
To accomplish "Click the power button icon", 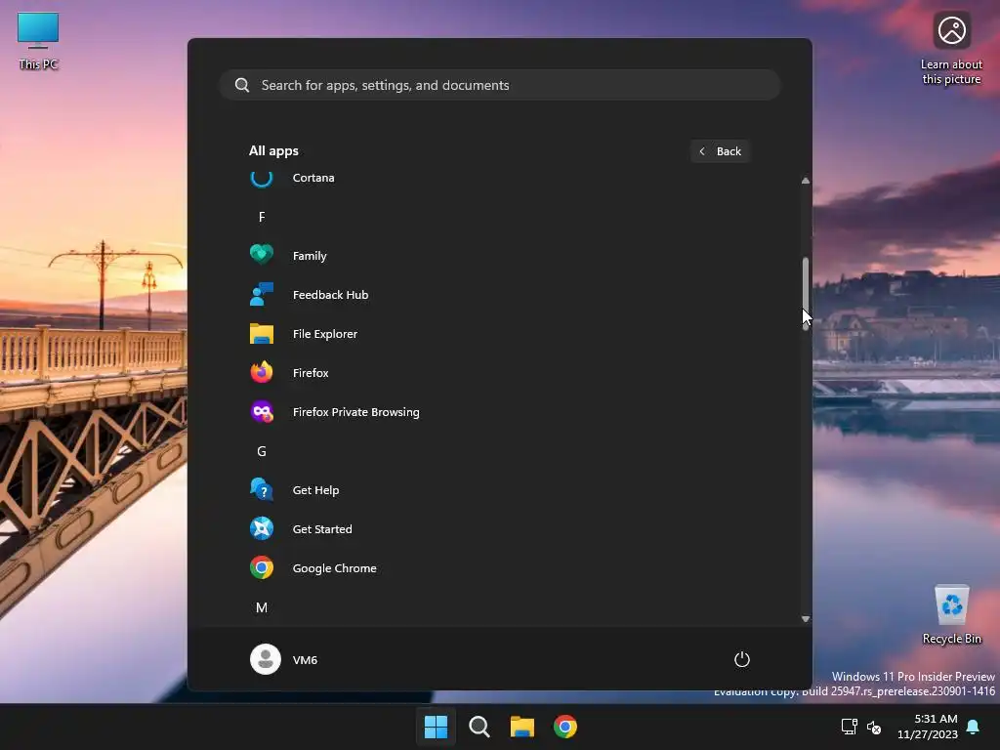I will [x=742, y=659].
